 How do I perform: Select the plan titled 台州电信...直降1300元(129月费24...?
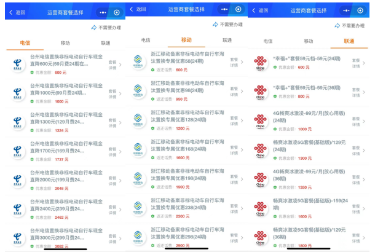(x=65, y=122)
